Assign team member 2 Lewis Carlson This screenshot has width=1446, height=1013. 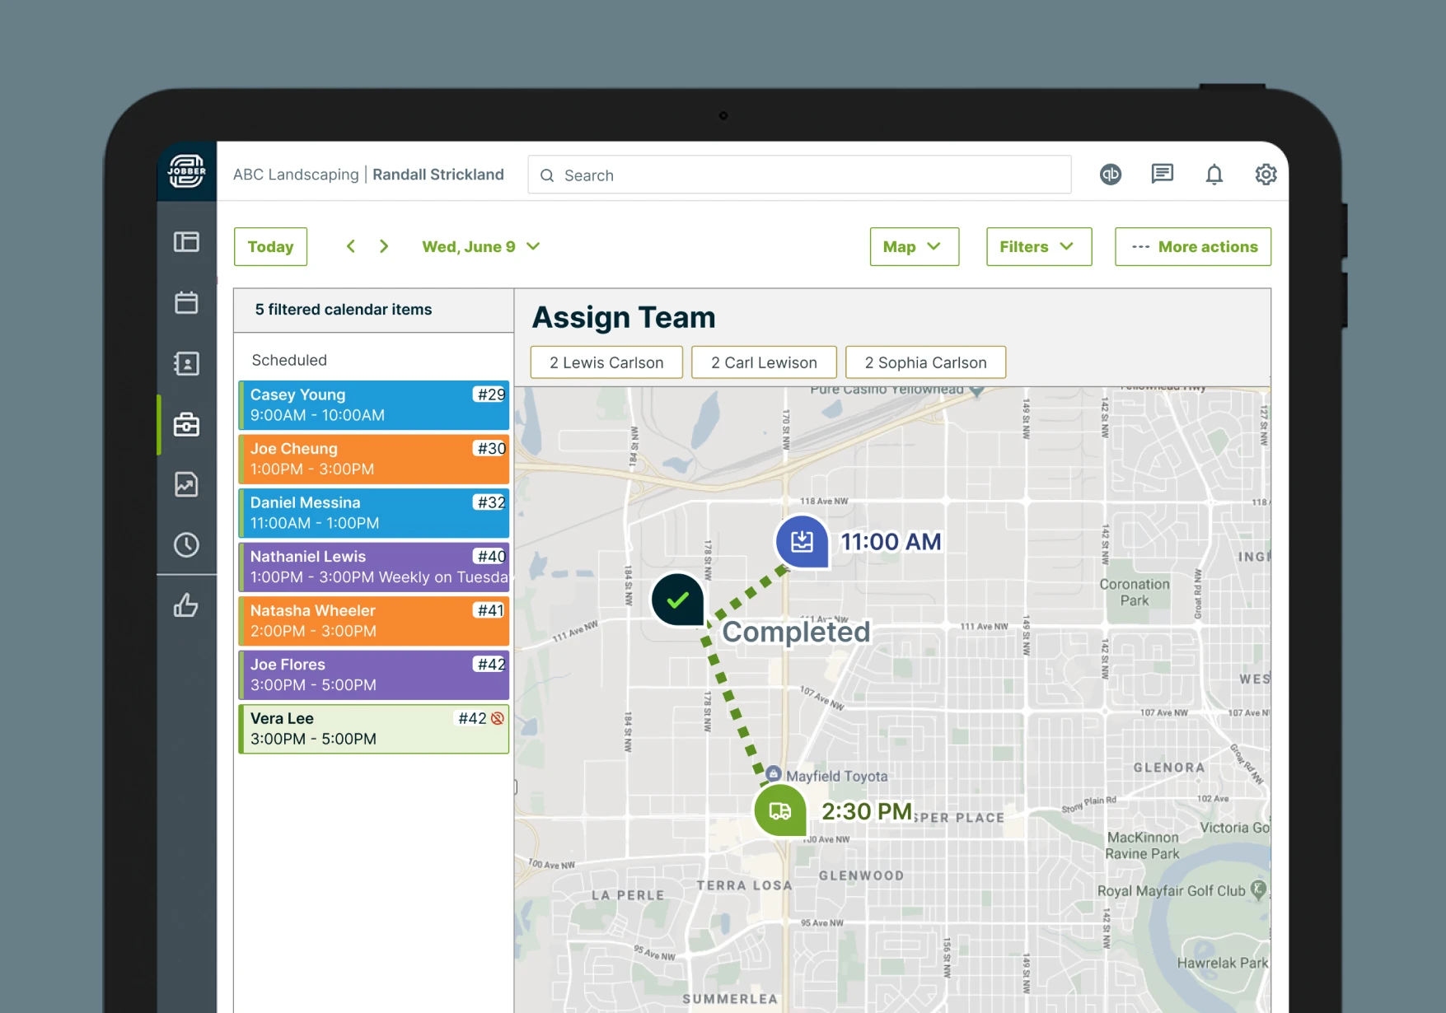(606, 362)
